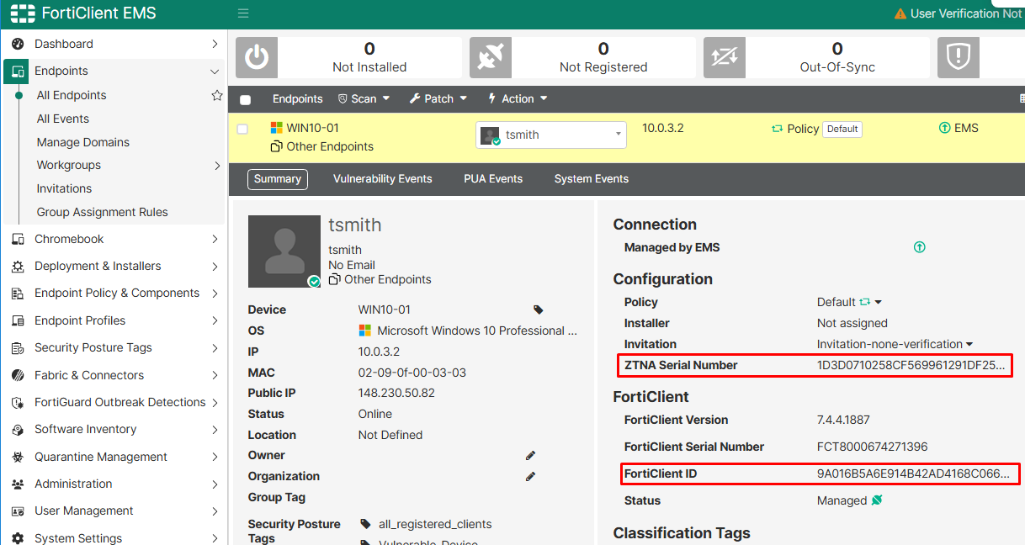
Task: Select the Dashboard icon in sidebar
Action: point(19,44)
